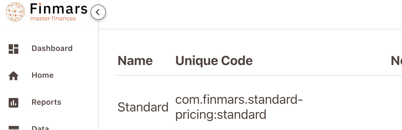Viewport: 402px width, 130px height.
Task: Open the Dashboard menu item
Action: pos(52,48)
